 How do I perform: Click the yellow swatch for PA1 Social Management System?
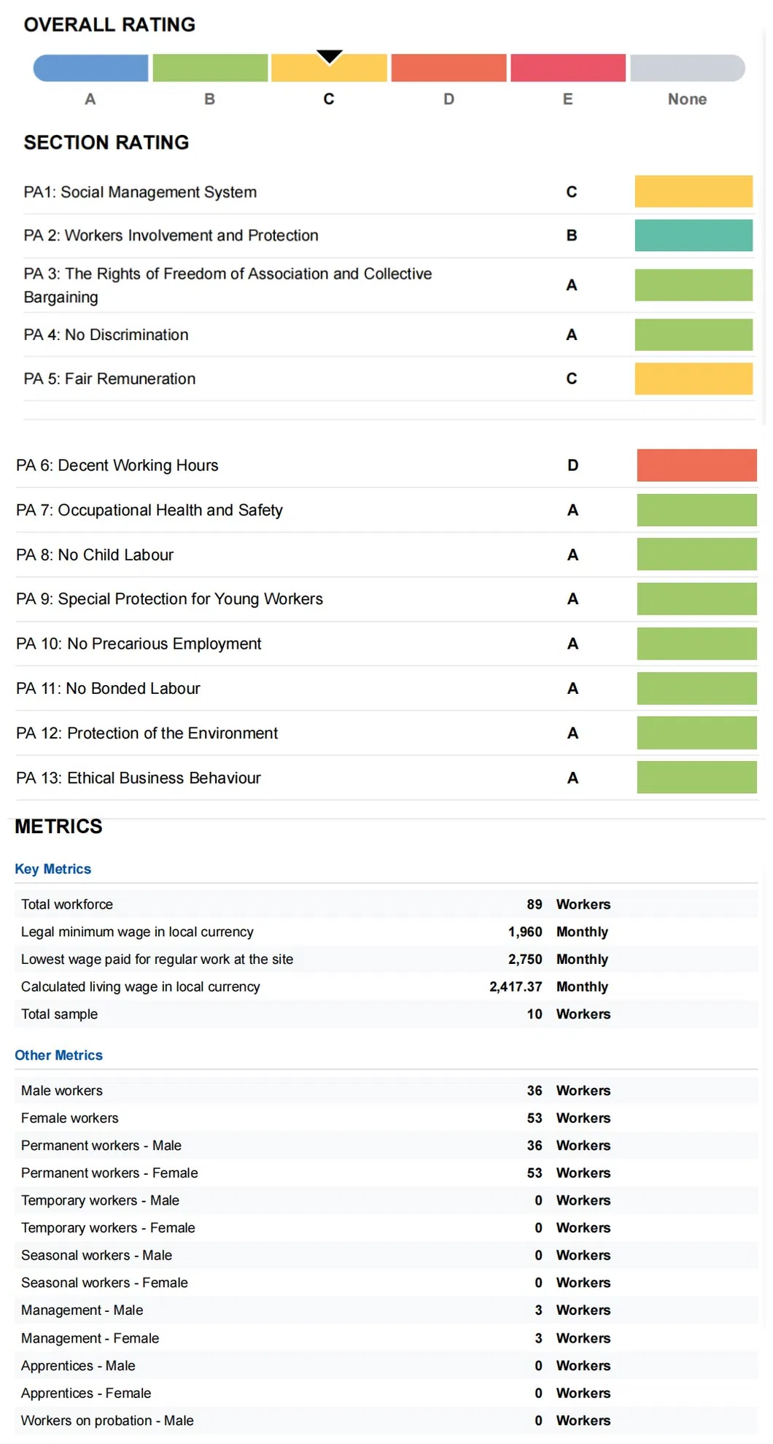click(693, 191)
